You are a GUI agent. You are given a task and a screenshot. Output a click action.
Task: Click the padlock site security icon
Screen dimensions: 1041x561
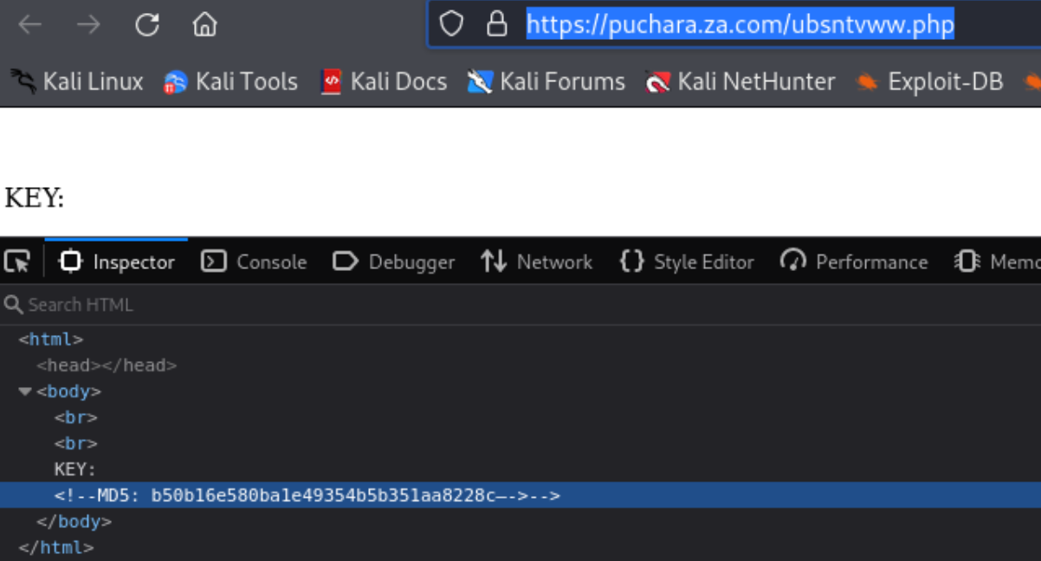coord(496,24)
